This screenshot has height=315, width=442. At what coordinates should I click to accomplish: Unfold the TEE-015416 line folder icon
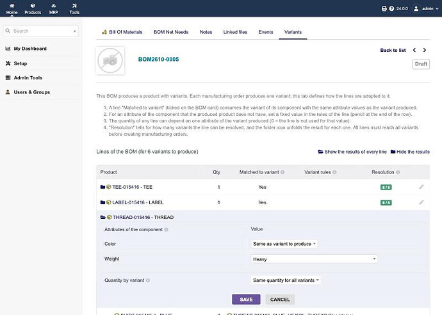point(102,187)
